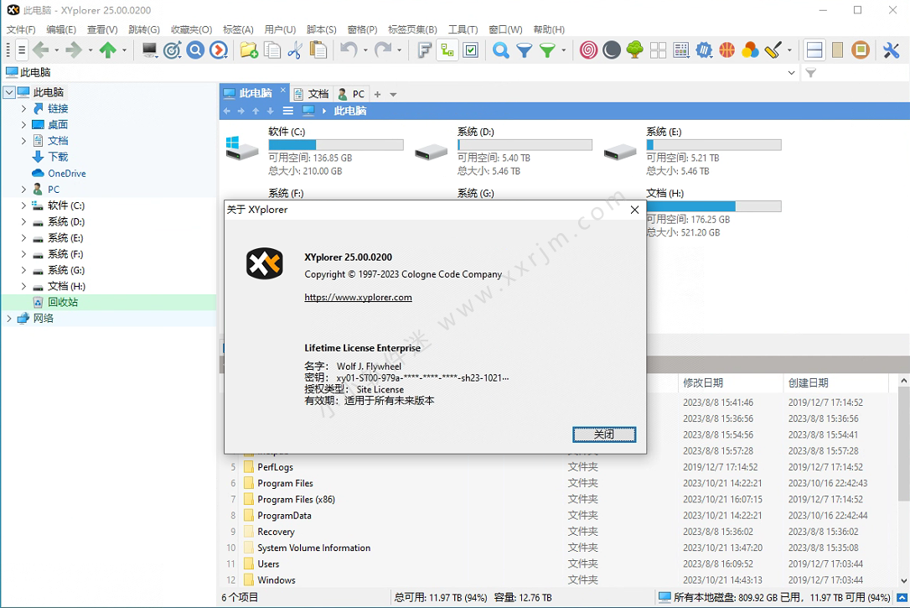Go forward with the toolbar forward arrow
The height and width of the screenshot is (608, 910).
[74, 50]
